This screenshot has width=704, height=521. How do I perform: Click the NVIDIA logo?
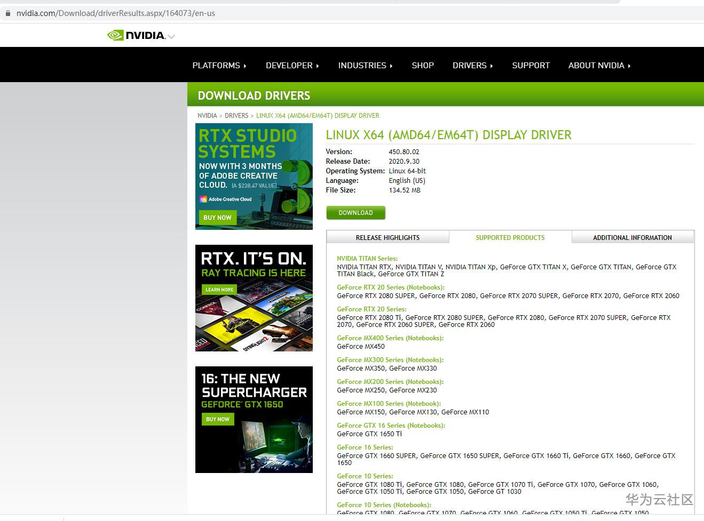pyautogui.click(x=136, y=35)
